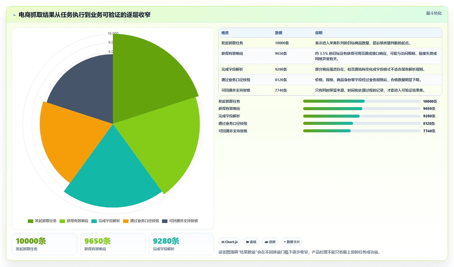Image resolution: width=454 pixels, height=267 pixels.
Task: Toggle 完成字段解析 legend color box
Action: (x=94, y=221)
